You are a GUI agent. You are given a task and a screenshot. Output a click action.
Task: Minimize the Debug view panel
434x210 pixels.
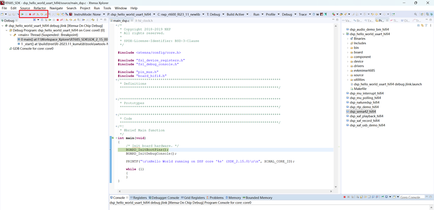[x=101, y=20]
